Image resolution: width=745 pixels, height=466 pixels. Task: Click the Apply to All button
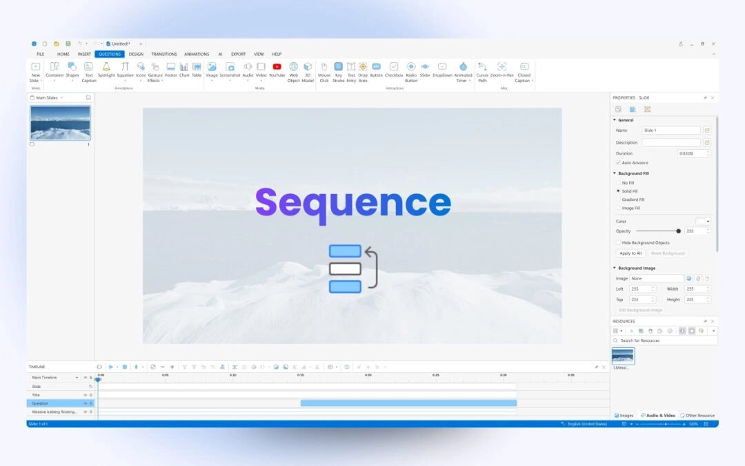click(x=630, y=253)
